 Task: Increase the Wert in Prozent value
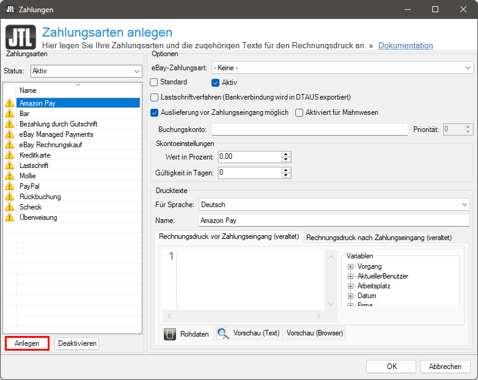pyautogui.click(x=285, y=154)
